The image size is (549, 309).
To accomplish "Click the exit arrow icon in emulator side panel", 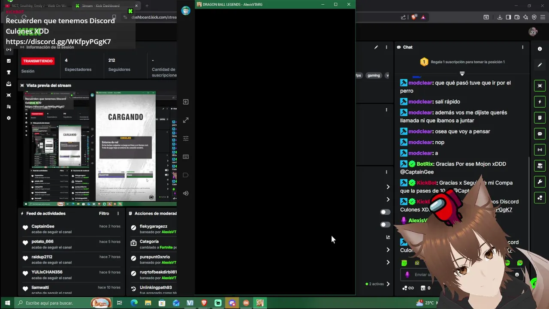I will pyautogui.click(x=186, y=102).
